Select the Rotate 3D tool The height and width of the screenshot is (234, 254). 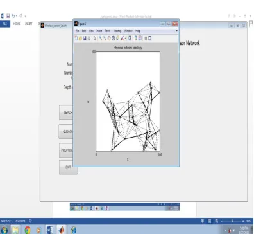coord(114,39)
